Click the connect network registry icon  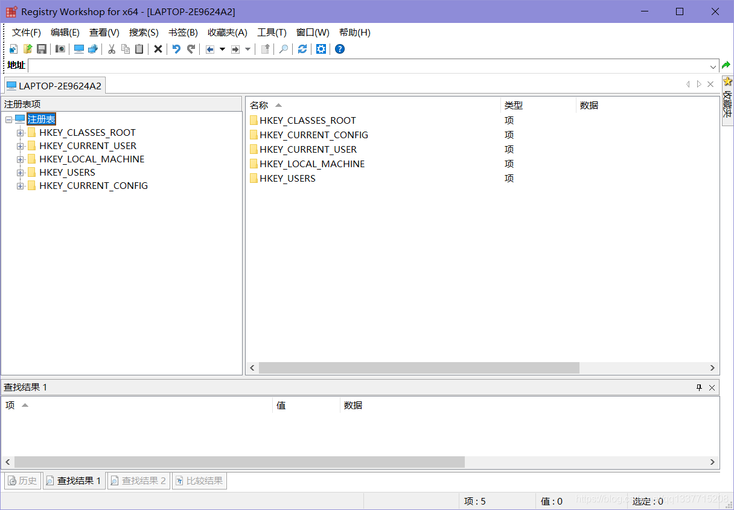(x=93, y=49)
